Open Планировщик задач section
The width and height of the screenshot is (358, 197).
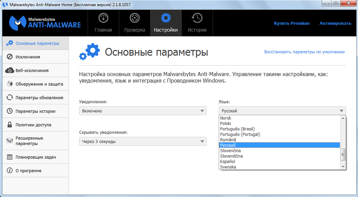pyautogui.click(x=35, y=157)
